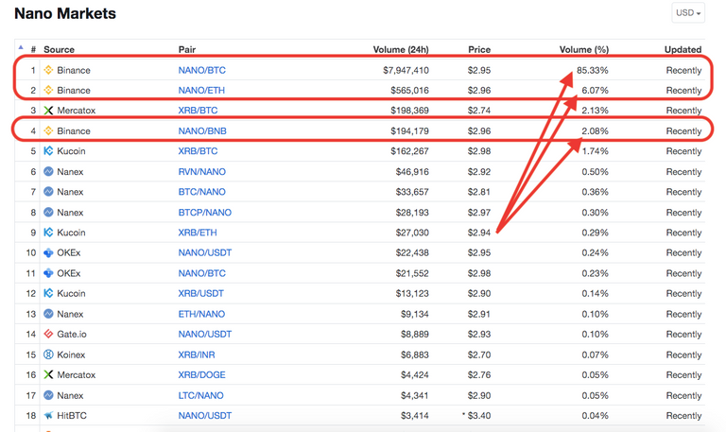Click Kucoin logo in XRB/ETH row
Viewport: 726px width, 432px height.
coord(48,233)
